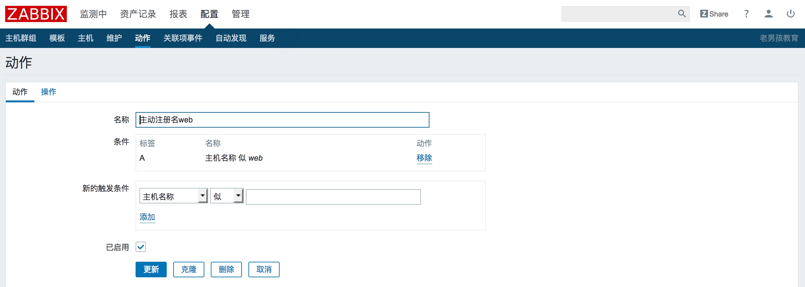Click the ZABBIX logo

click(36, 14)
